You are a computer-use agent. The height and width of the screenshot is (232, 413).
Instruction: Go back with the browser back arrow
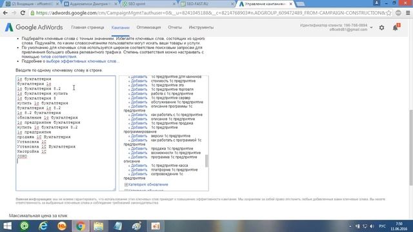pos(5,13)
